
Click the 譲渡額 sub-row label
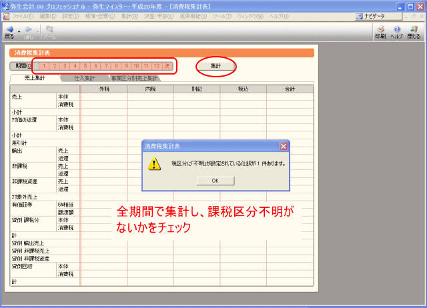[65, 212]
